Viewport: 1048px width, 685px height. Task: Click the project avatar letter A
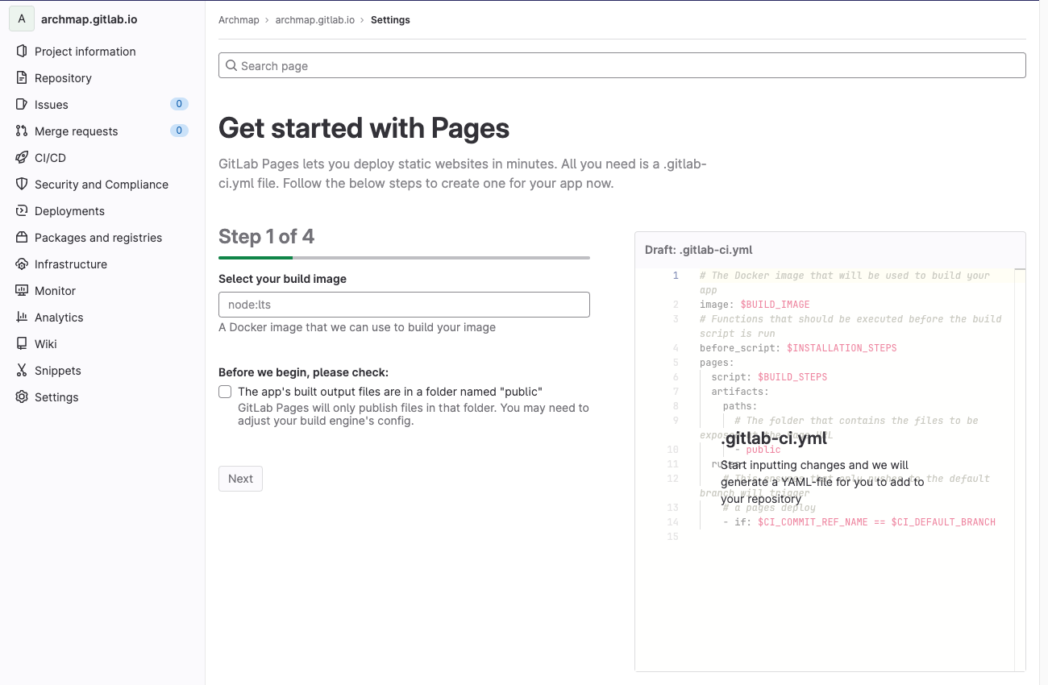click(22, 19)
